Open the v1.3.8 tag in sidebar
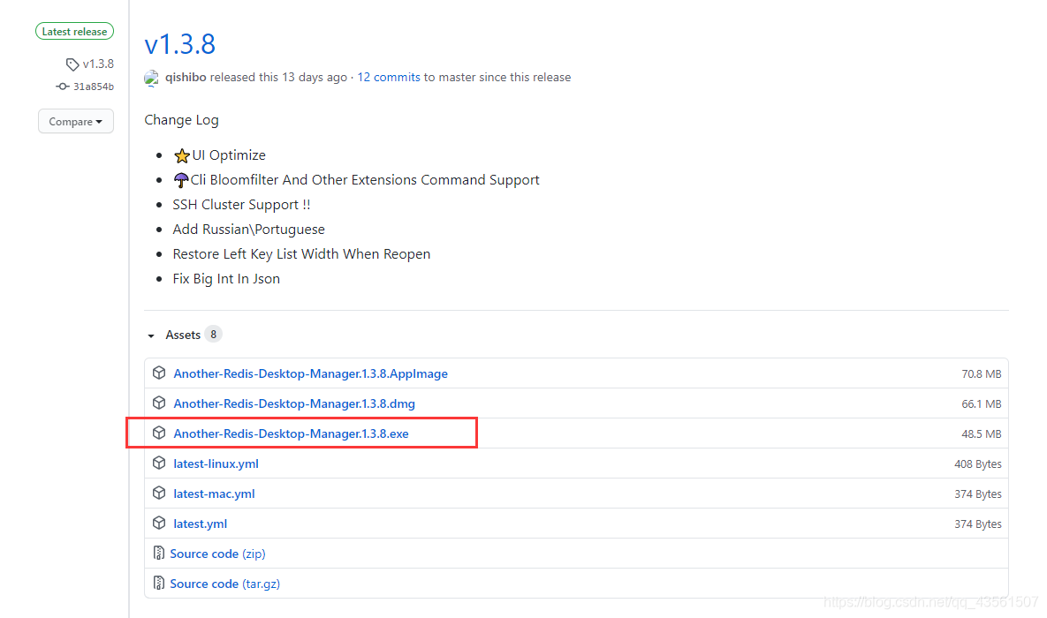Screen dimensions: 1047x618 pyautogui.click(x=98, y=64)
